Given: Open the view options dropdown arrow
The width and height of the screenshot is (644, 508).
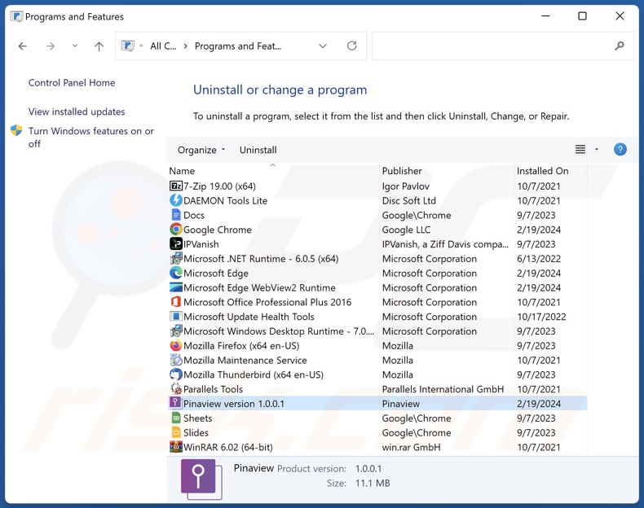Looking at the screenshot, I should (597, 150).
